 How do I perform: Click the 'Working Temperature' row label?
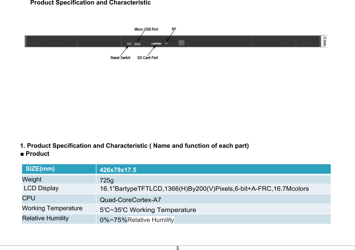(52, 208)
